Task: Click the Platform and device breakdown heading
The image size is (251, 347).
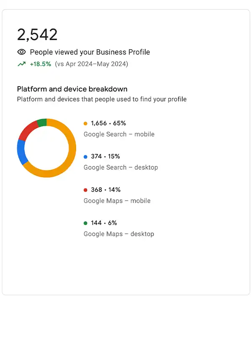Action: pos(72,89)
